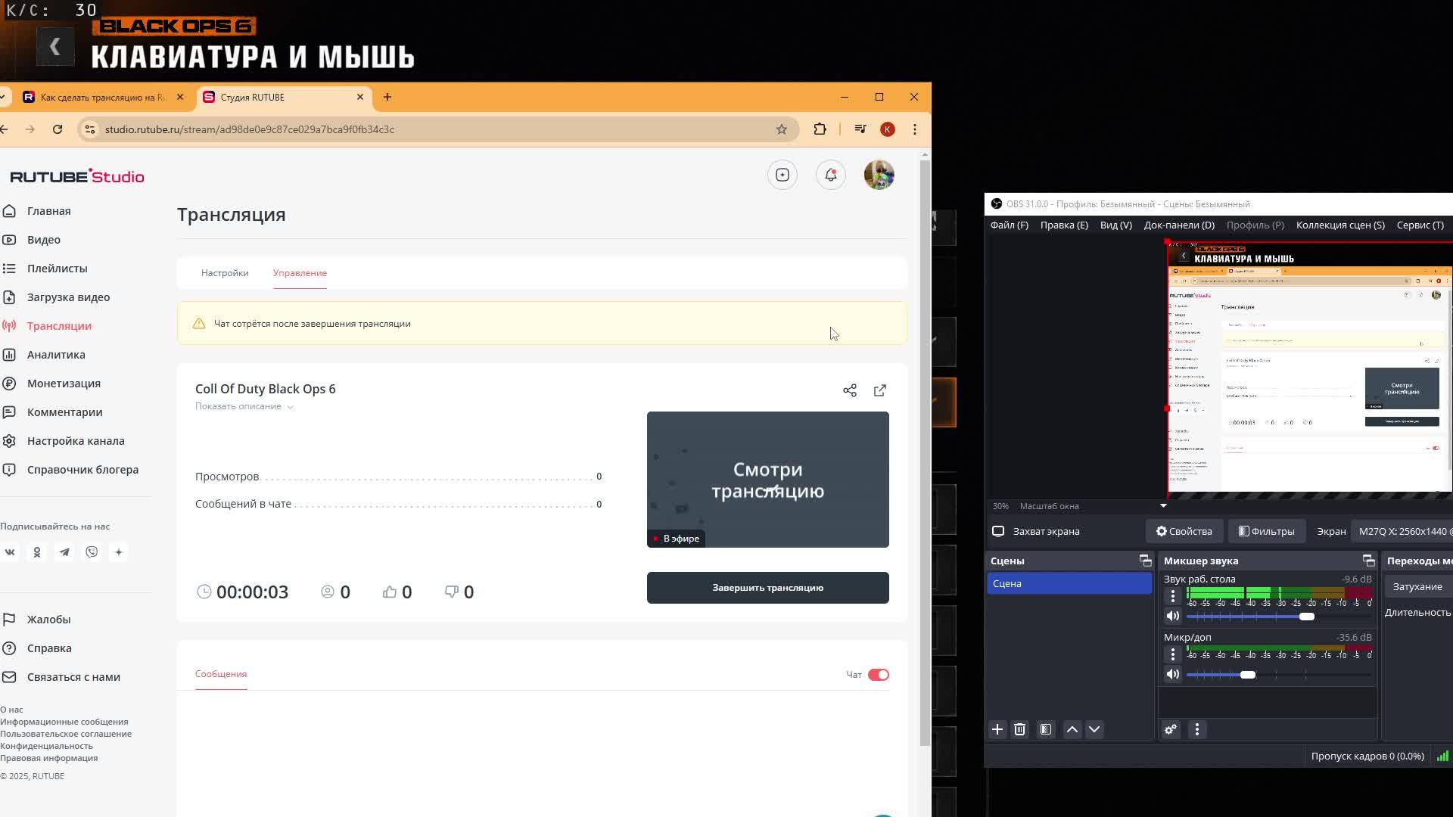Viewport: 1453px width, 817px height.
Task: Open Файл (F) menu in OBS
Action: [1009, 225]
